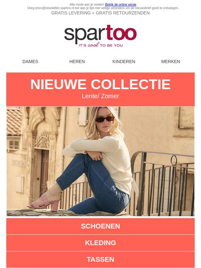Click the 'GRATIS LEVERING + GRATIS RETOURZENDEN' text
Viewport: 201px width, 268px height.
click(100, 13)
